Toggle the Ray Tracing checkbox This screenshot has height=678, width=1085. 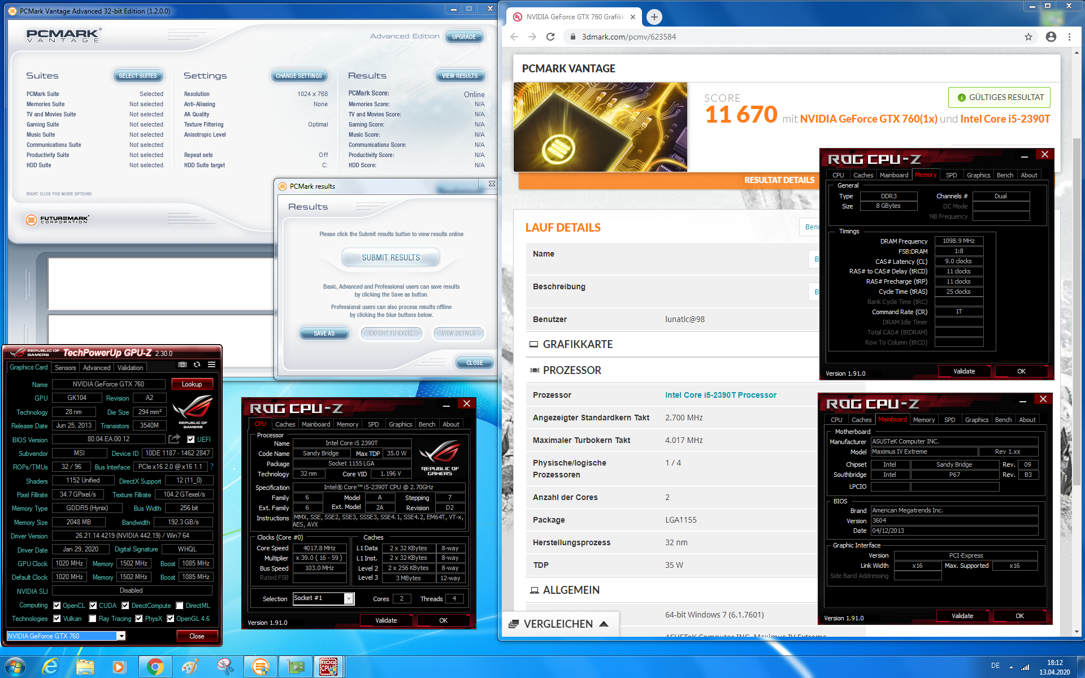pyautogui.click(x=93, y=619)
